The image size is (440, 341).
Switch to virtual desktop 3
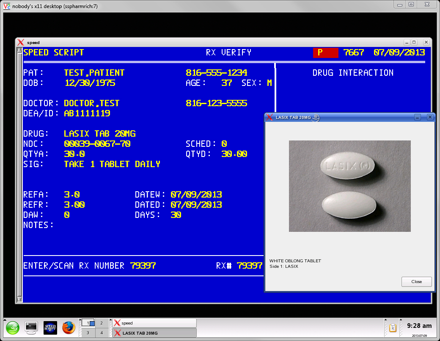point(88,333)
